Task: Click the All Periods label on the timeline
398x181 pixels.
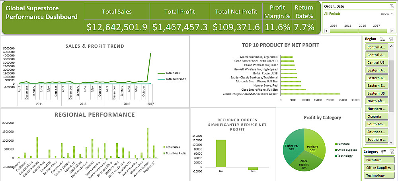Action: (332, 14)
